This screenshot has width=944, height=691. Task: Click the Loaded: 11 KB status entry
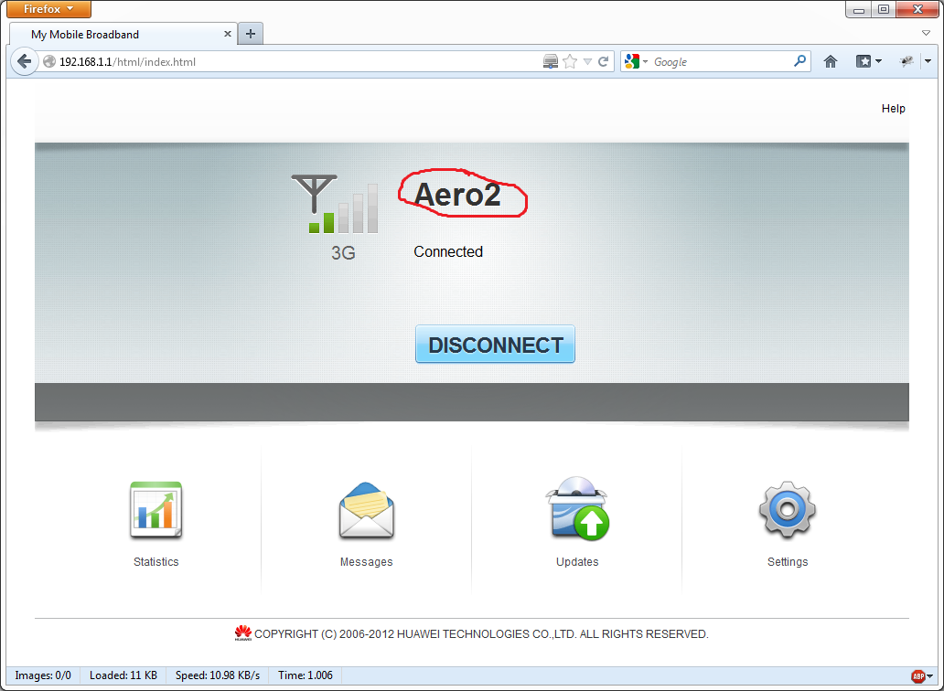(123, 675)
